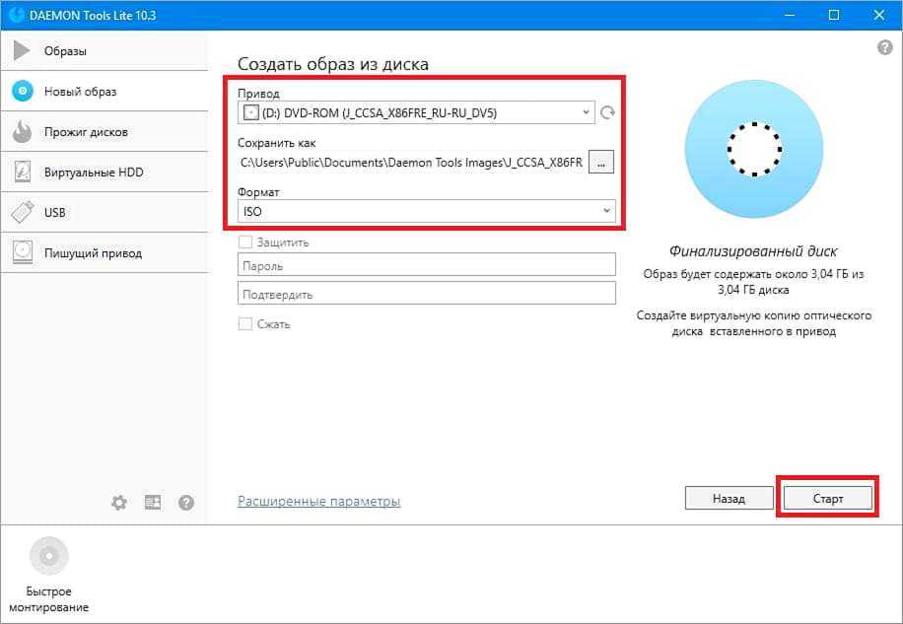Open Прожиг дисков via flame icon
This screenshot has height=624, width=903.
point(22,132)
